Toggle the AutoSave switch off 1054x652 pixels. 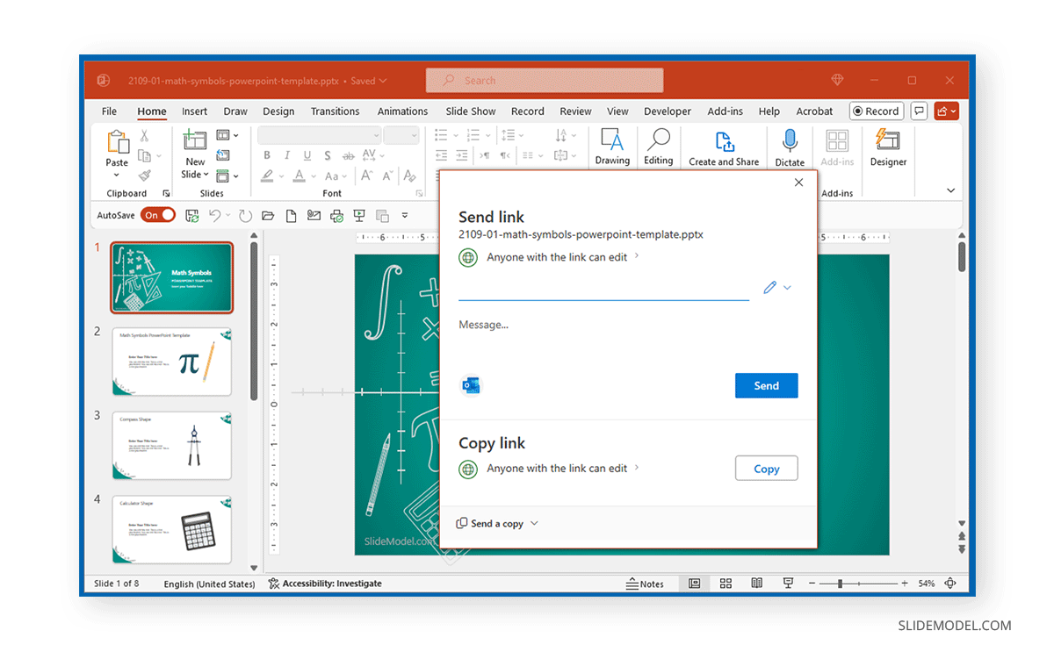(158, 215)
